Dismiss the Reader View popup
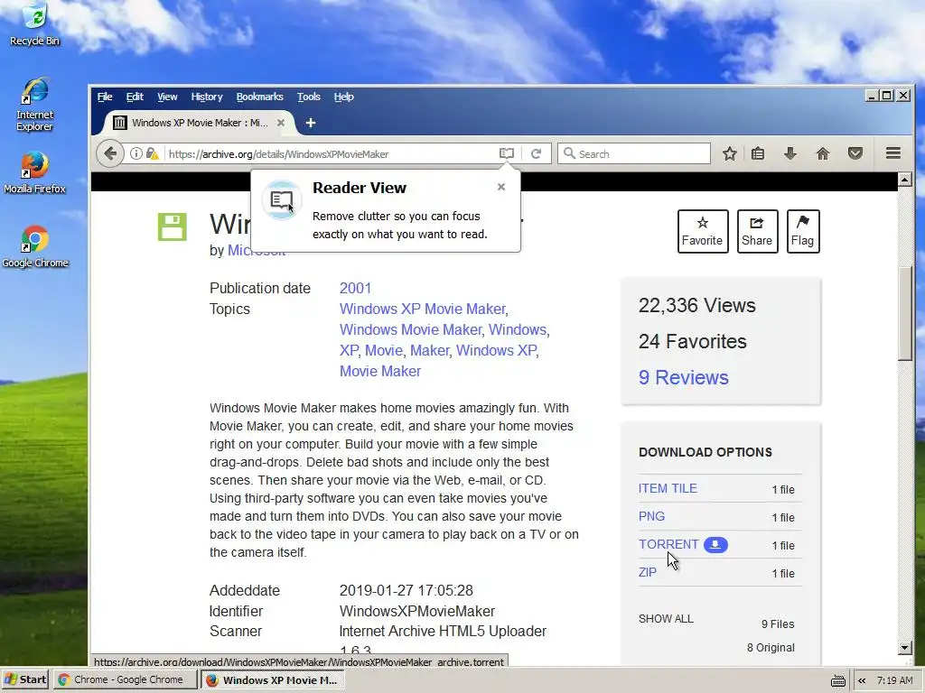Image resolution: width=925 pixels, height=693 pixels. (x=500, y=187)
